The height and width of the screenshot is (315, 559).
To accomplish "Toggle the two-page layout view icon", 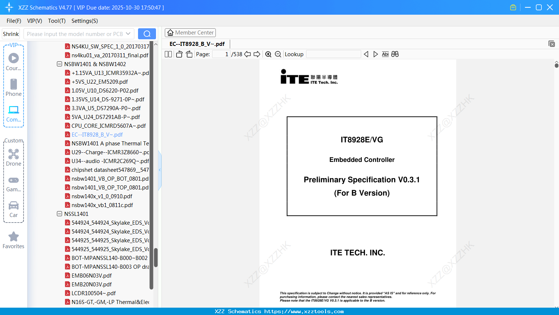I will (x=168, y=54).
